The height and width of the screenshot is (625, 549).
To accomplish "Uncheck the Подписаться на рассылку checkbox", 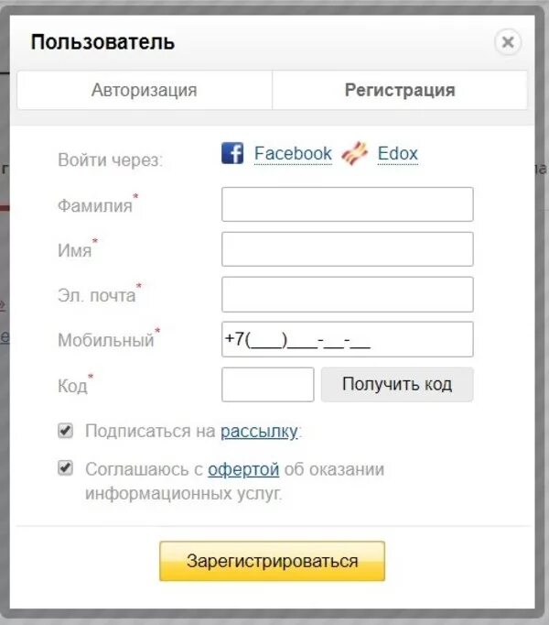I will point(65,431).
